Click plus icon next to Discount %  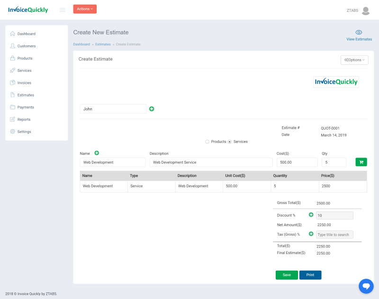pos(311,215)
